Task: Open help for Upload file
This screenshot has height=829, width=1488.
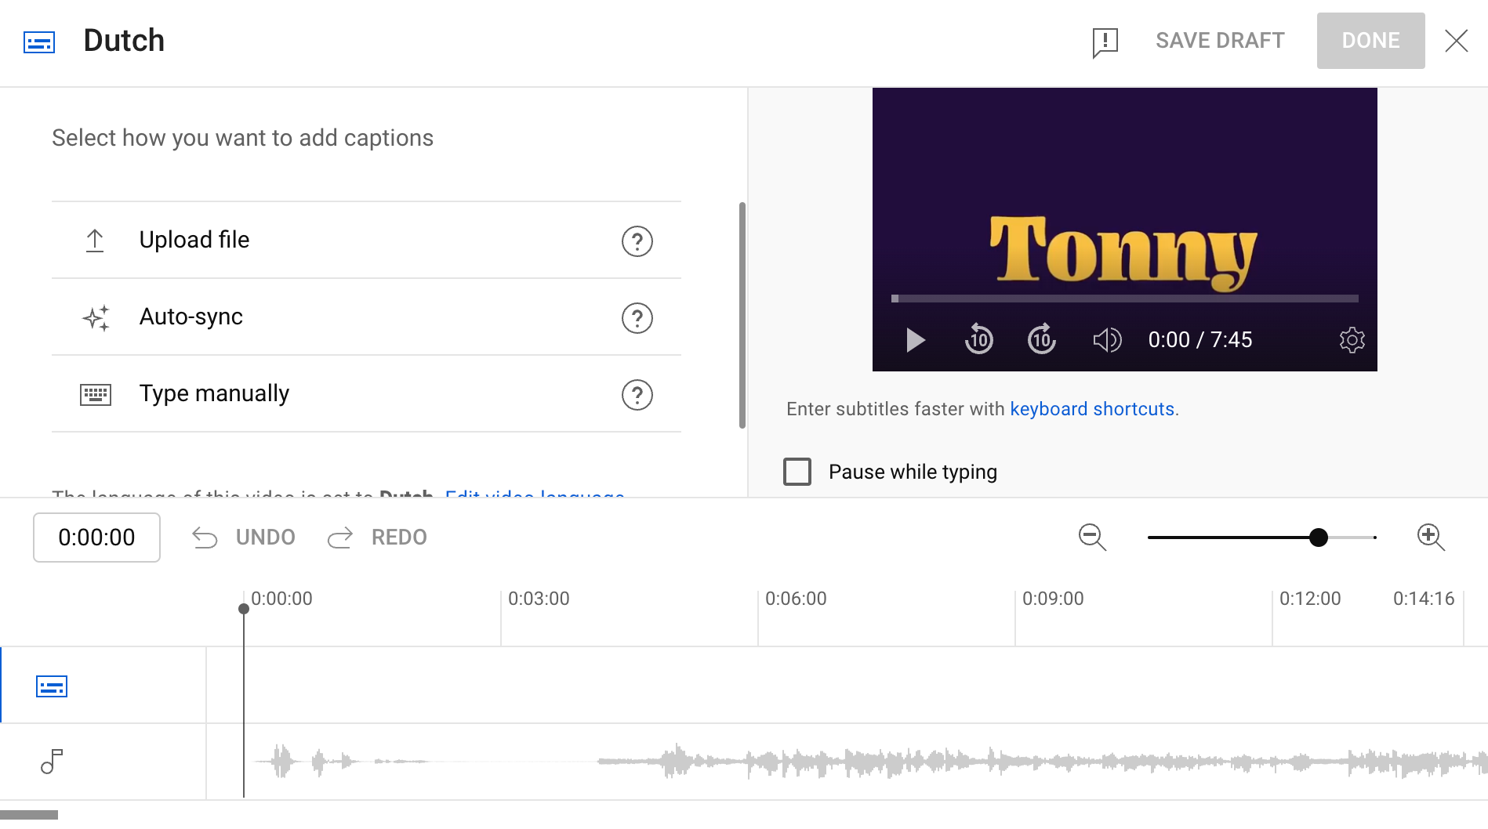Action: pyautogui.click(x=637, y=241)
